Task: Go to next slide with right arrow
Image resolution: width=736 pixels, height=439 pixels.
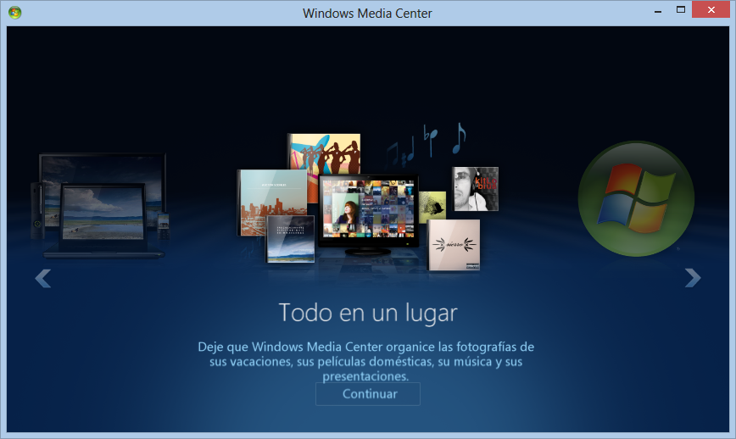Action: [x=693, y=278]
